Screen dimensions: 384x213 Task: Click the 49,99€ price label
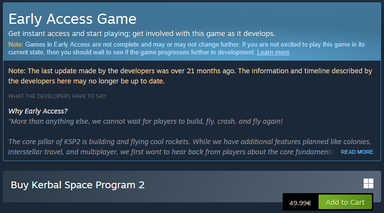[x=300, y=203]
